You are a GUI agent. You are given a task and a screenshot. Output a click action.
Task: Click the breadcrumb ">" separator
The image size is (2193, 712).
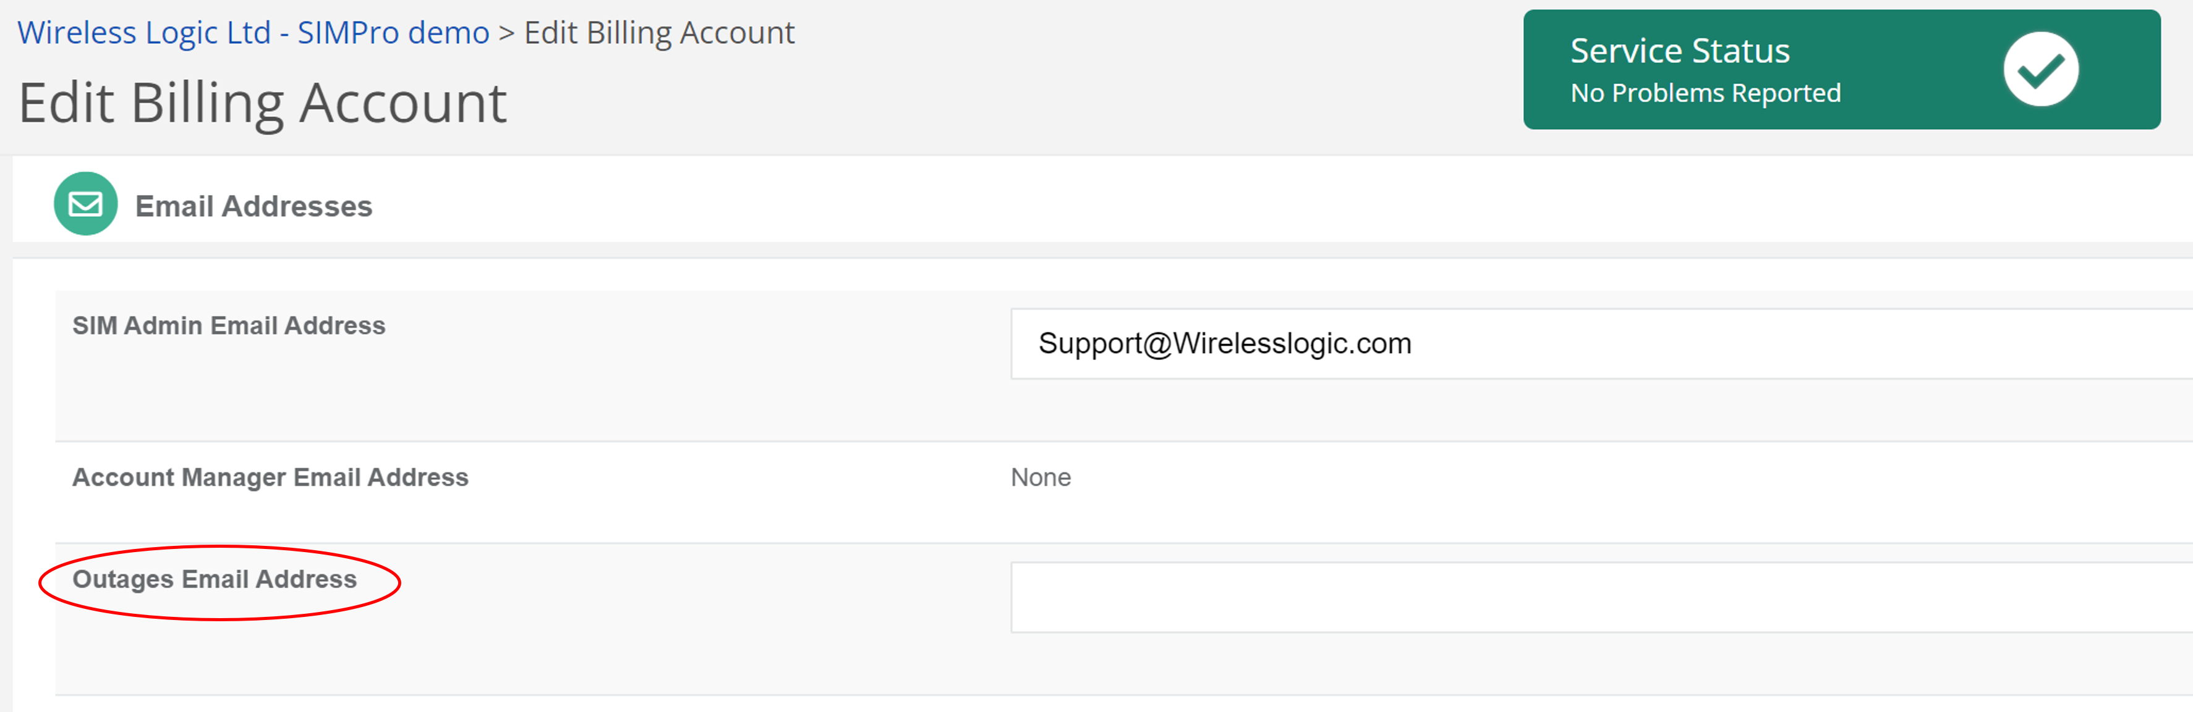click(506, 33)
